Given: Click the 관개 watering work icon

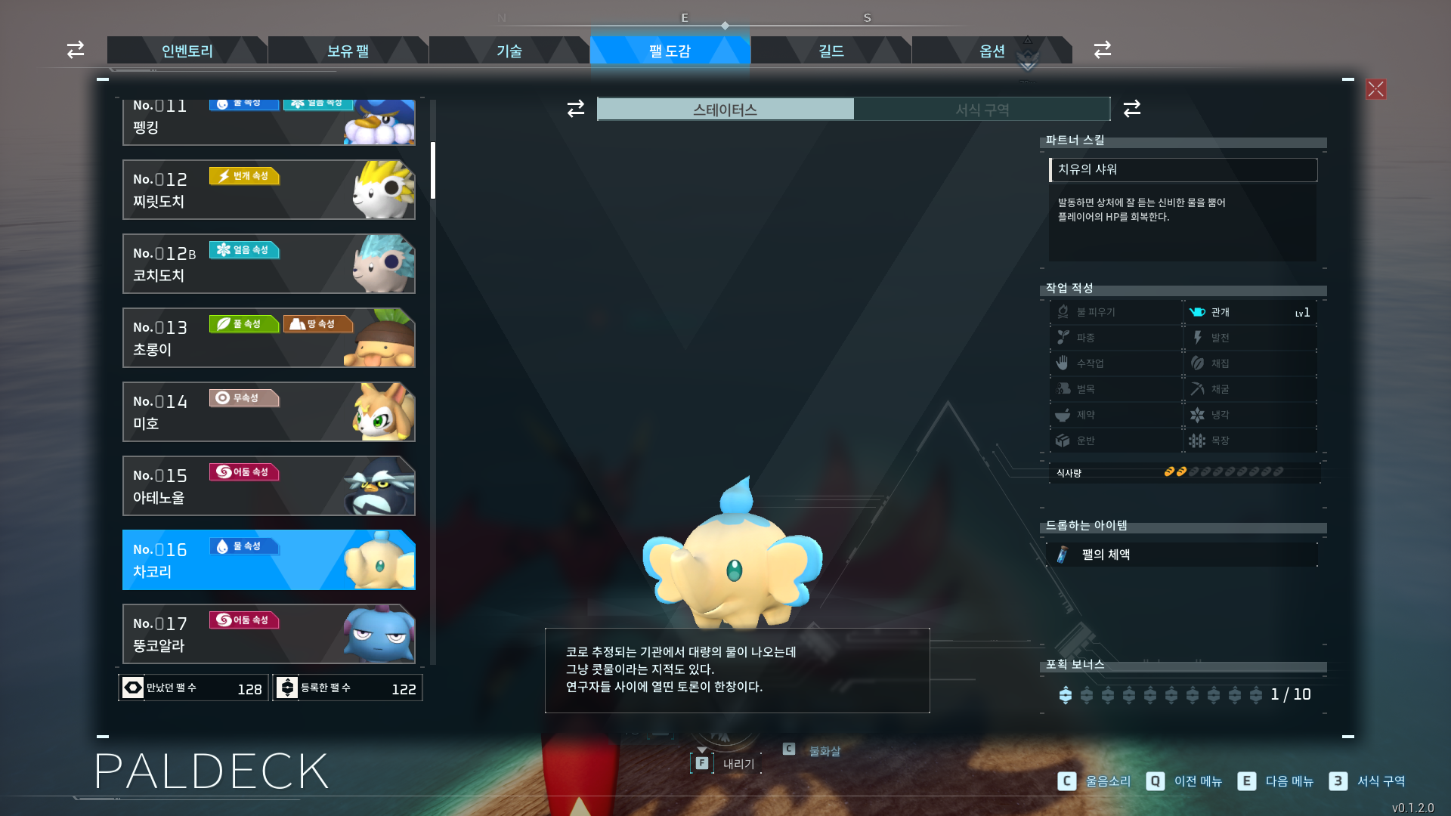Looking at the screenshot, I should pos(1197,311).
